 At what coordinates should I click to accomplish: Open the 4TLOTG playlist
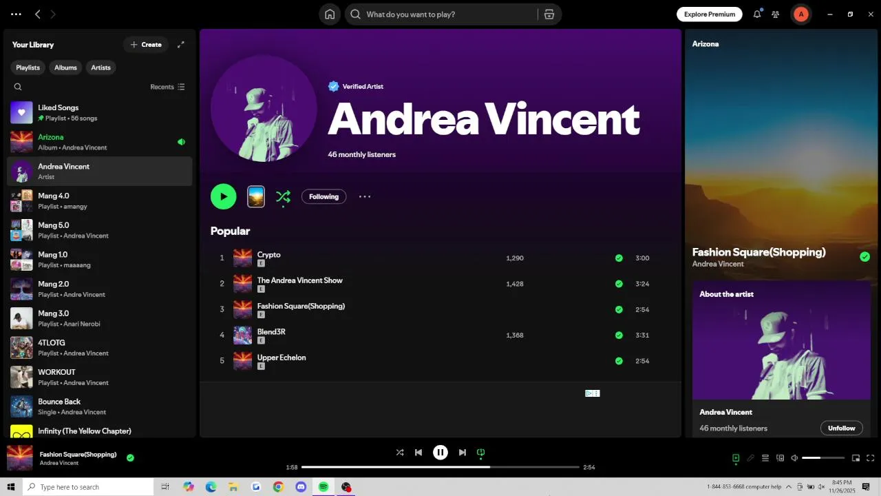pos(100,347)
